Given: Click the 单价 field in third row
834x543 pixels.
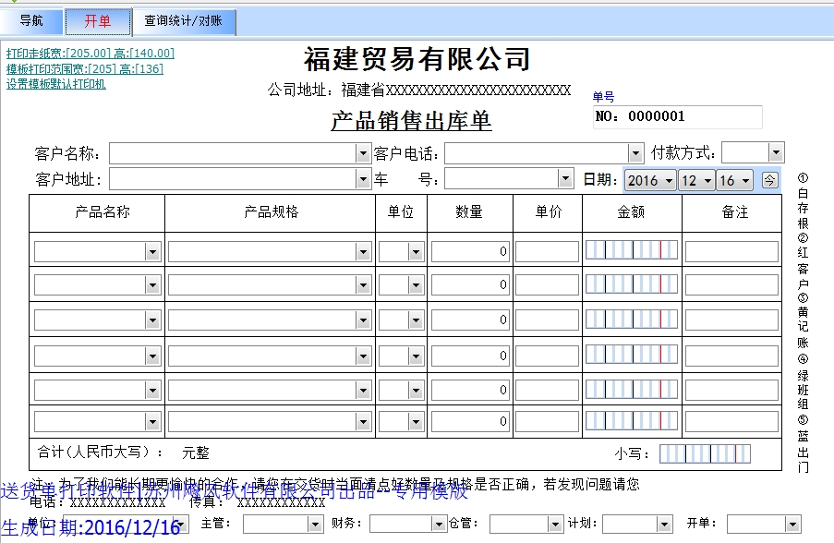Looking at the screenshot, I should [547, 320].
